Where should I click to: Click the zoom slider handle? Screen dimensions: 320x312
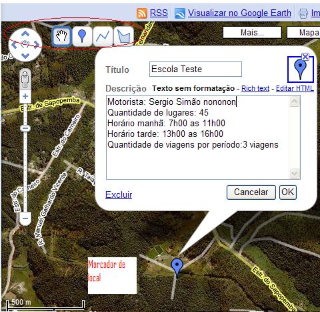pyautogui.click(x=25, y=128)
